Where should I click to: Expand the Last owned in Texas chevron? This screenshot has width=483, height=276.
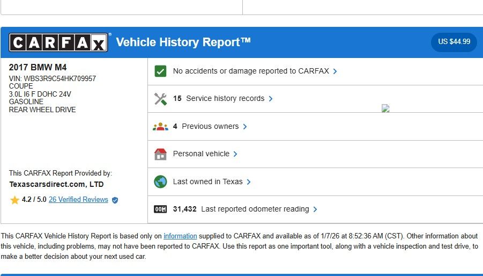(249, 182)
